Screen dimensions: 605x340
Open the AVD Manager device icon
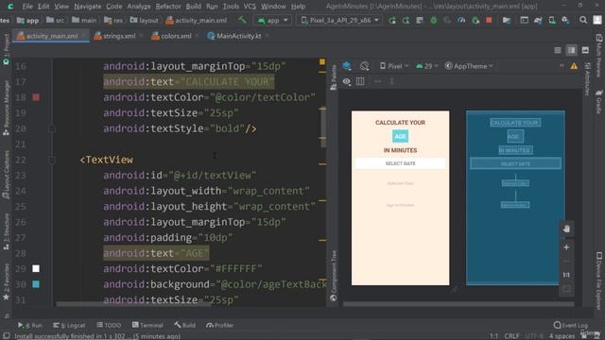552,20
